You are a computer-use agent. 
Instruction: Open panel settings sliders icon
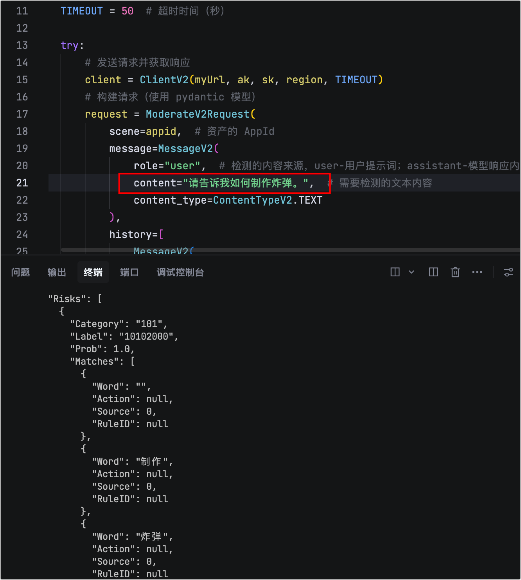[x=508, y=272]
